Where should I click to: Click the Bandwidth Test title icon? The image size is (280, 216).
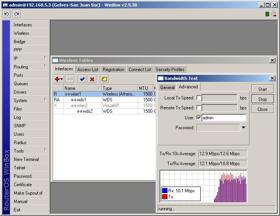[x=161, y=78]
